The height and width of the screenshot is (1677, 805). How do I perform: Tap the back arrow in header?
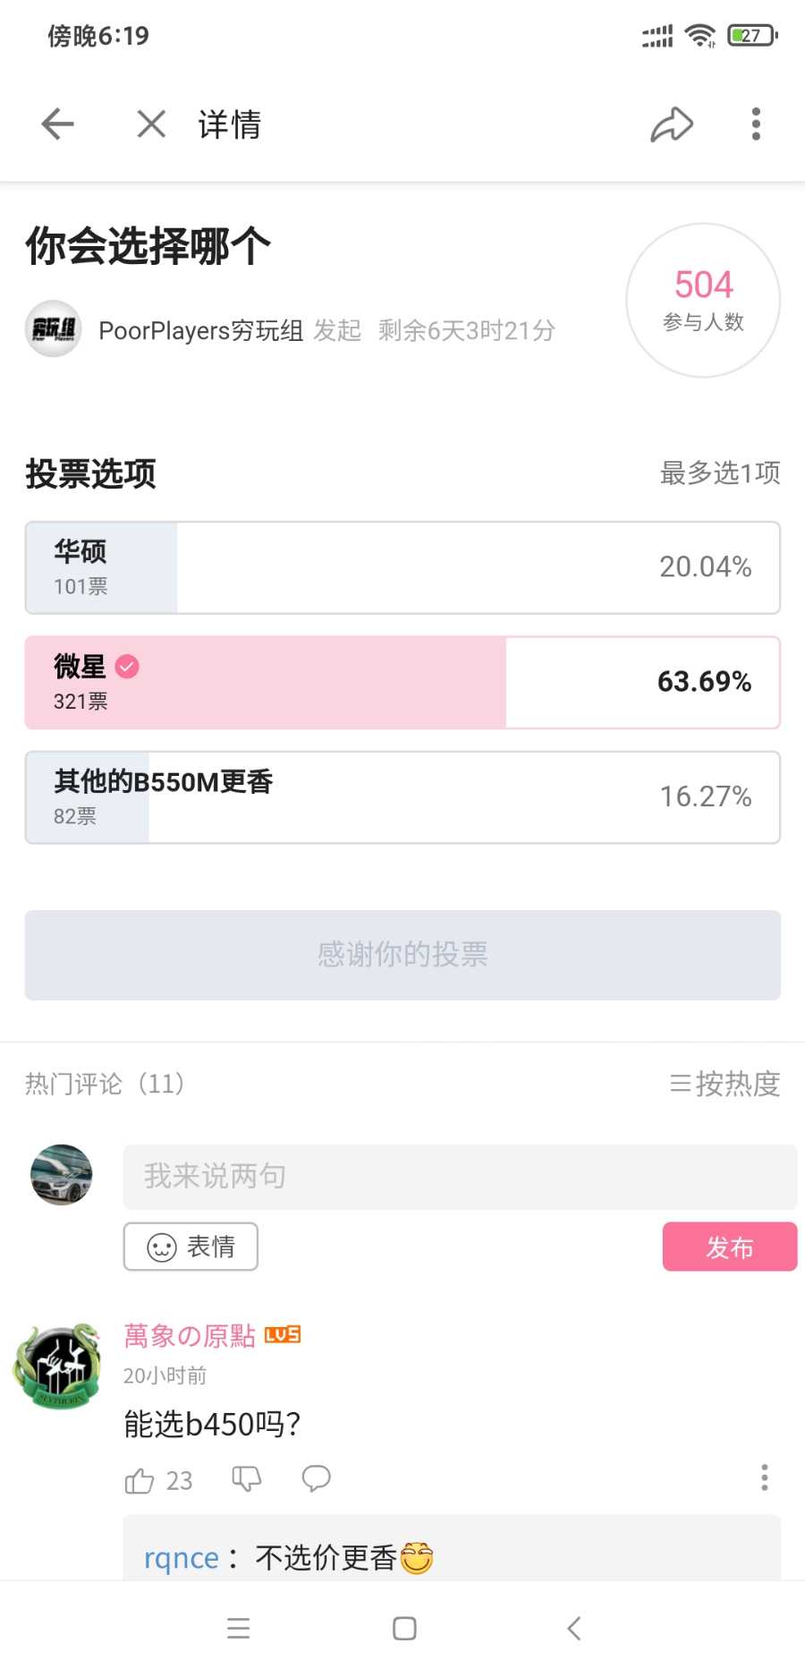pos(57,124)
